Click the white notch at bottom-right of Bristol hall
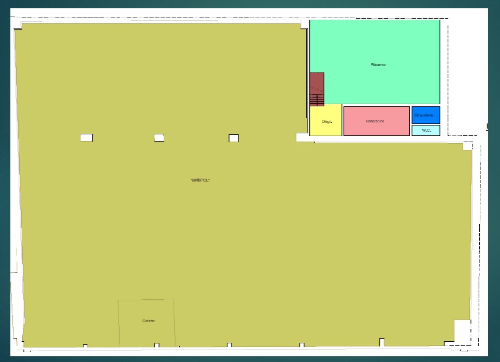500x362 pixels. pos(462,330)
